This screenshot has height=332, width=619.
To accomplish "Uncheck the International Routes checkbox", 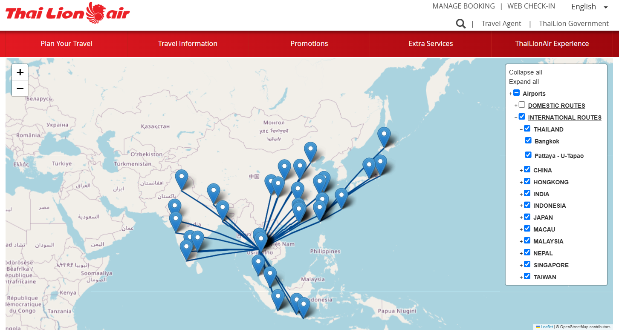I will tap(522, 117).
